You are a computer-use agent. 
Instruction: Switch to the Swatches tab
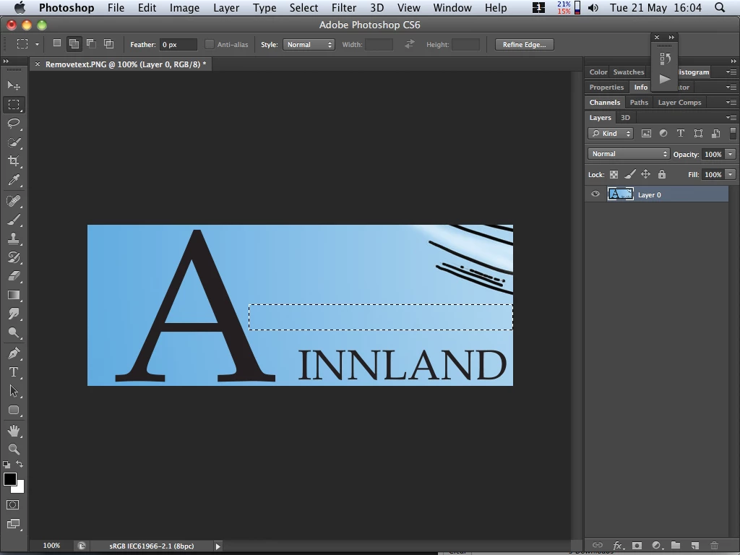tap(628, 72)
